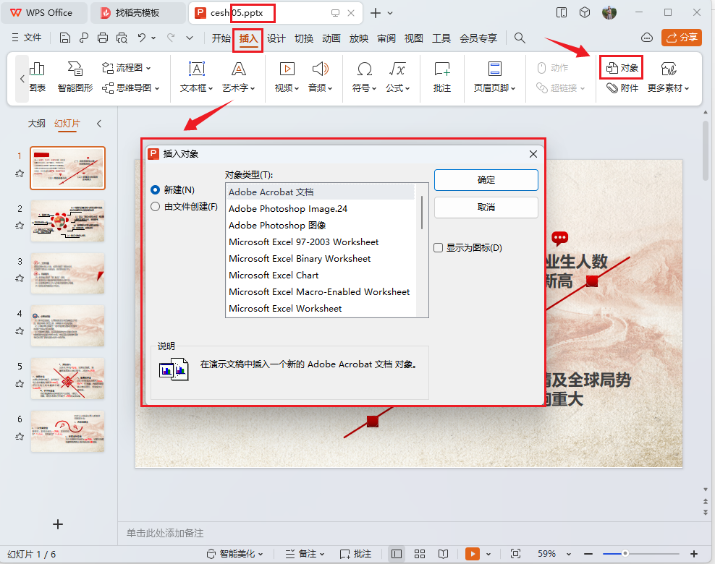Open user avatar in title bar

[609, 13]
